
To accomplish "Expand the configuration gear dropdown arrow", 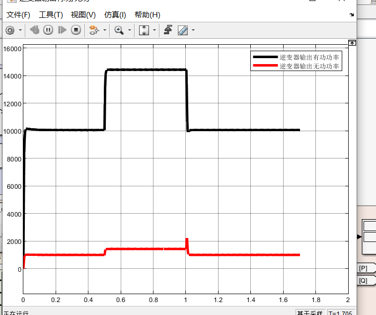I will pyautogui.click(x=20, y=30).
